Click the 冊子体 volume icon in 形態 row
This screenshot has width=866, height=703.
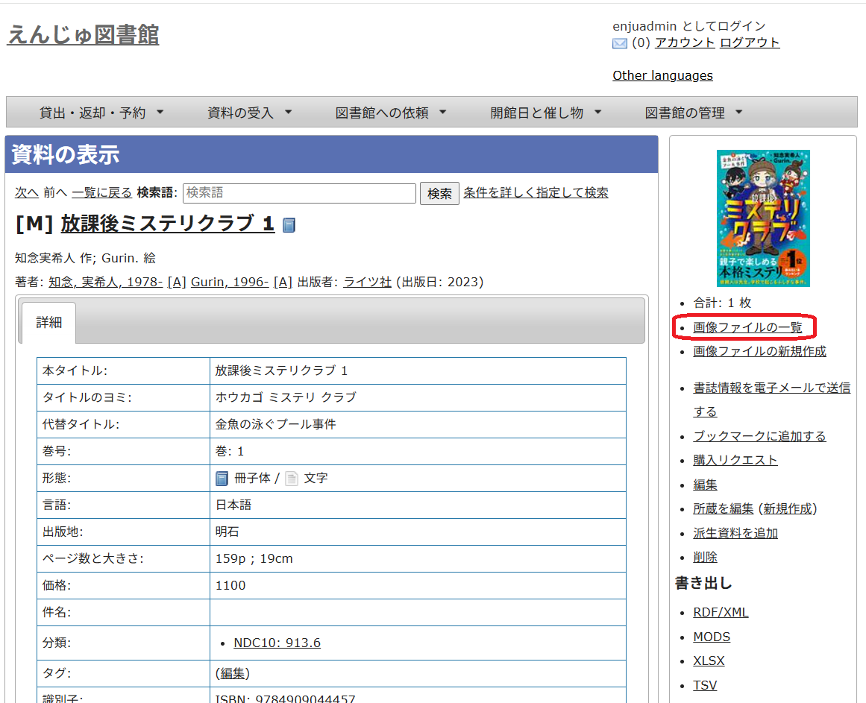tap(221, 478)
